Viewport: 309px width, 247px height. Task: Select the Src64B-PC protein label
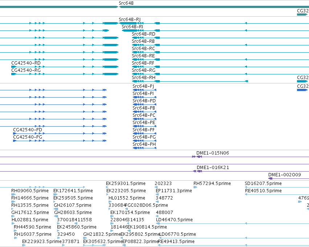(x=144, y=116)
